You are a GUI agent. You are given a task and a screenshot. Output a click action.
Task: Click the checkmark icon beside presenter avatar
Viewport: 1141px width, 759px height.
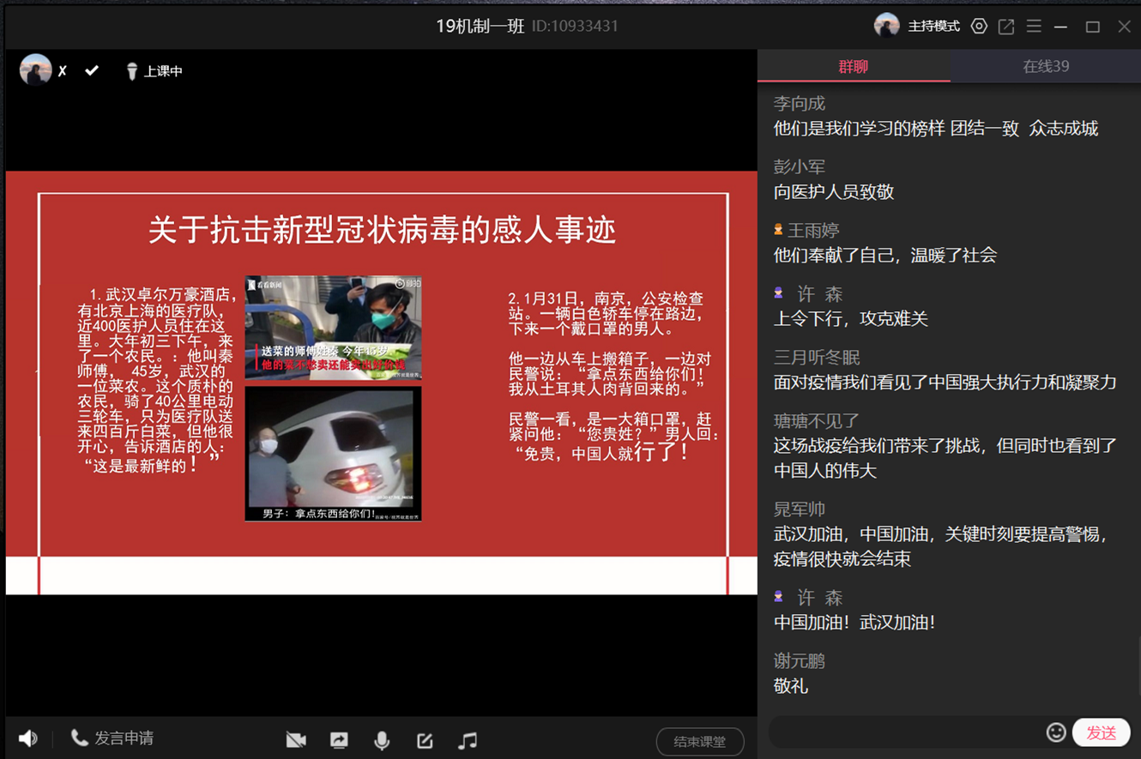pos(92,70)
